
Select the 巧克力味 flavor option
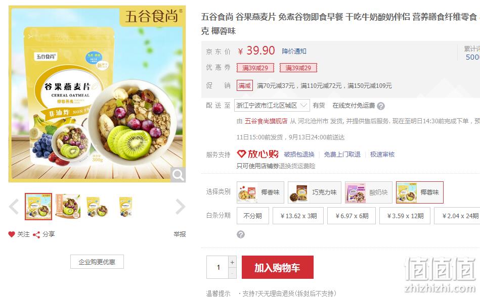point(315,192)
